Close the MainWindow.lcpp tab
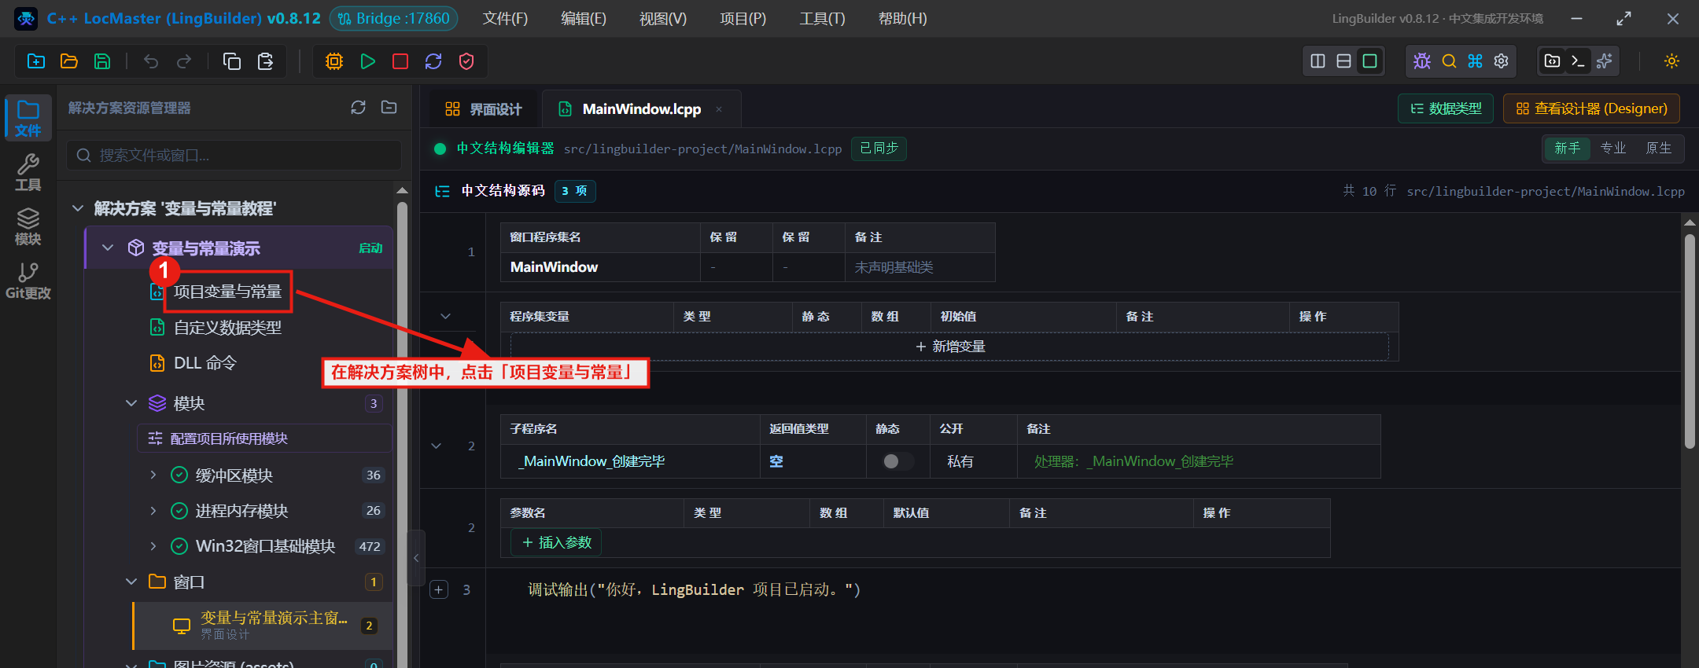This screenshot has width=1699, height=668. (x=719, y=109)
